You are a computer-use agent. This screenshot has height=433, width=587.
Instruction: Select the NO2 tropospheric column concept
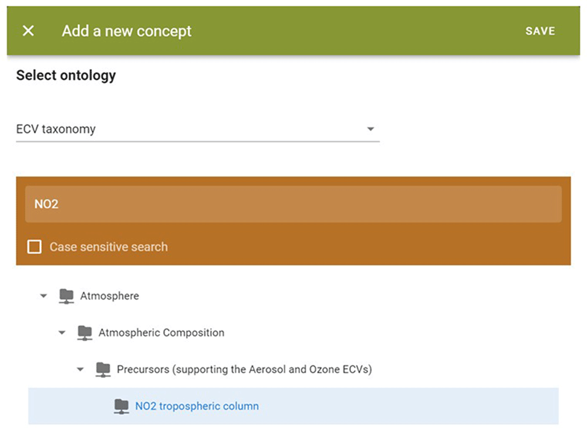197,407
